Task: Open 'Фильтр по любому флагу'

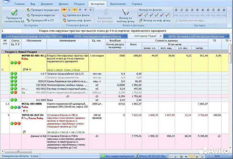Action: click(x=125, y=15)
